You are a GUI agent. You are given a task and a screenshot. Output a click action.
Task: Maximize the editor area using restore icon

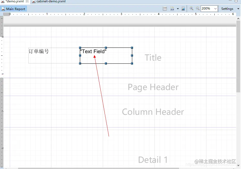coord(236,1)
